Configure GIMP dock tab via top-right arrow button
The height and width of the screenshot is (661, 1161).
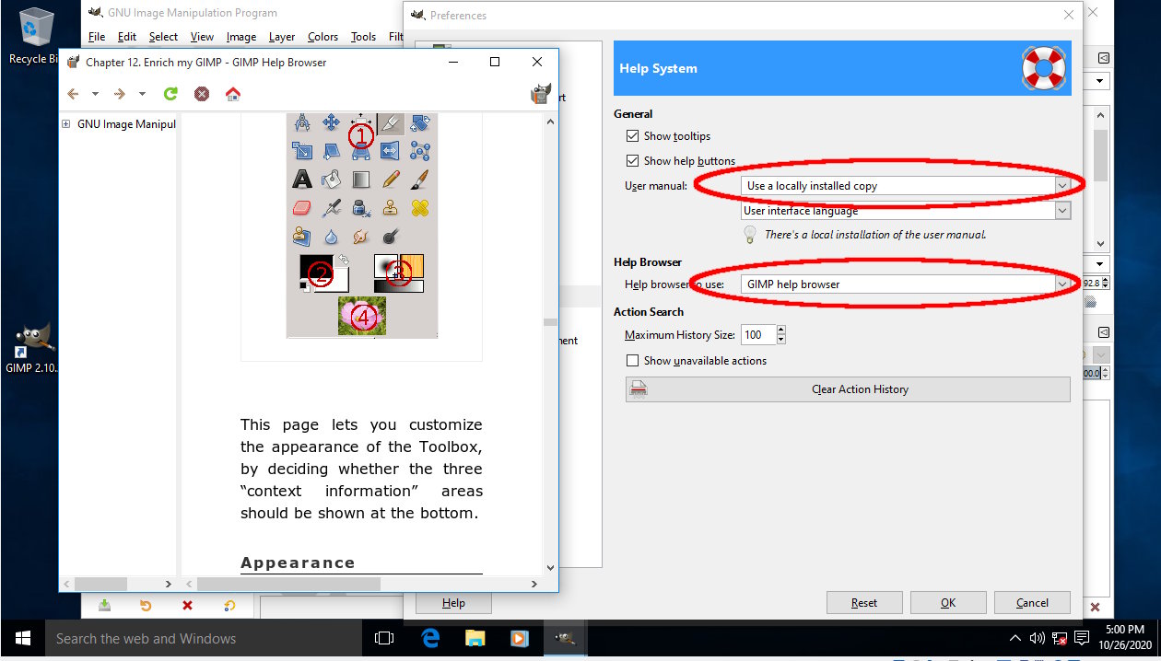point(1104,58)
